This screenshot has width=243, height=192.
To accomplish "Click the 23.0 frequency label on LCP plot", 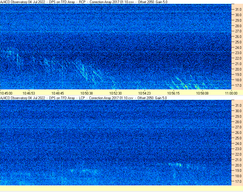I will point(238,149).
